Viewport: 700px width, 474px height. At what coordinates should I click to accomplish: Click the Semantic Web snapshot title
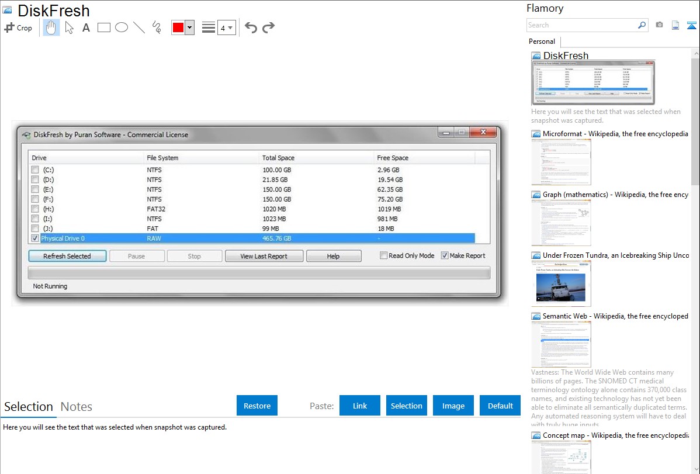pos(615,316)
